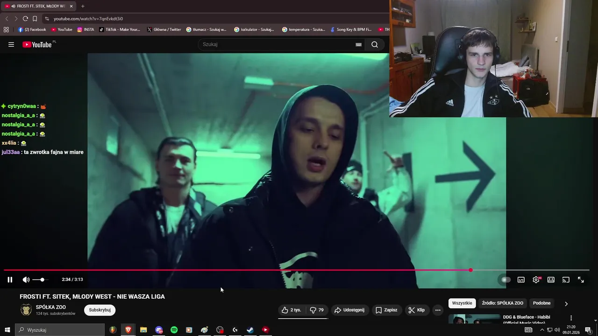Create a clip with the Klip button
The image size is (598, 336).
click(416, 310)
